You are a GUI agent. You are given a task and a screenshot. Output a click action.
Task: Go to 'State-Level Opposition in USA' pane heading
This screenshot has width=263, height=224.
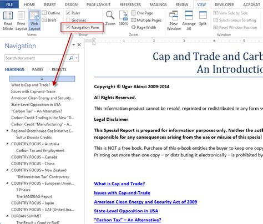pos(36,104)
